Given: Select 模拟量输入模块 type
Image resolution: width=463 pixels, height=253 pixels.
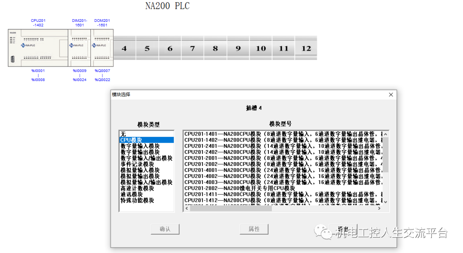Looking at the screenshot, I should (x=147, y=170).
